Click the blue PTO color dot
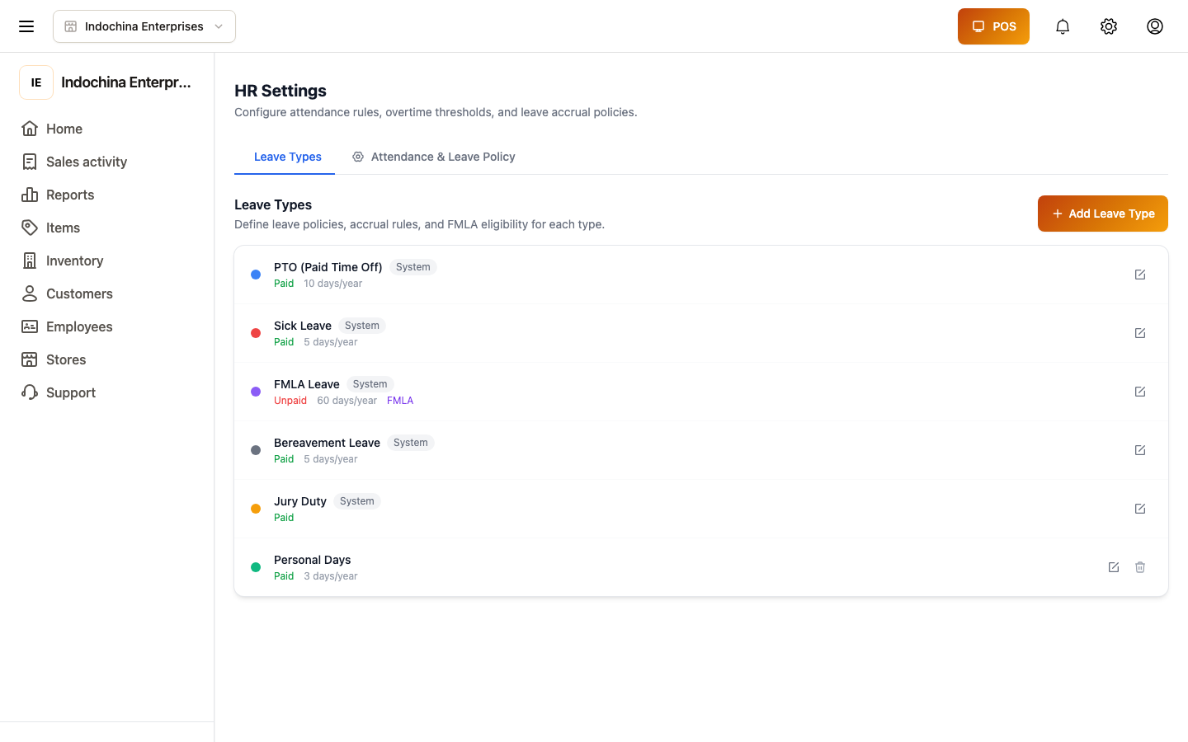 pyautogui.click(x=256, y=275)
